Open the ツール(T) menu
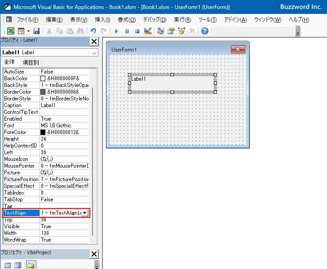The image size is (327, 269). 208,20
